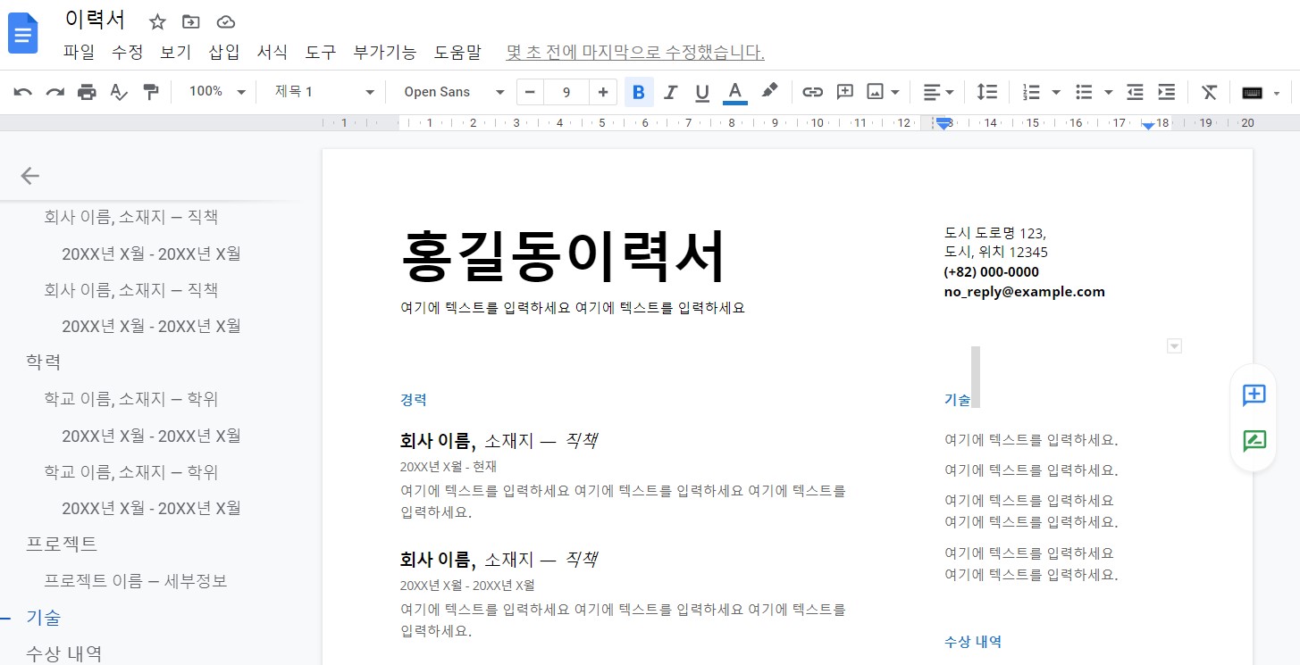This screenshot has width=1300, height=665.
Task: Jump to 프로젝트 in outline
Action: (x=62, y=544)
